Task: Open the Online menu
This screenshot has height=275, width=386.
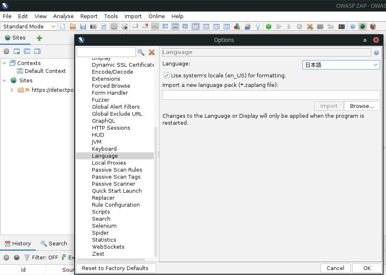Action: coord(157,16)
